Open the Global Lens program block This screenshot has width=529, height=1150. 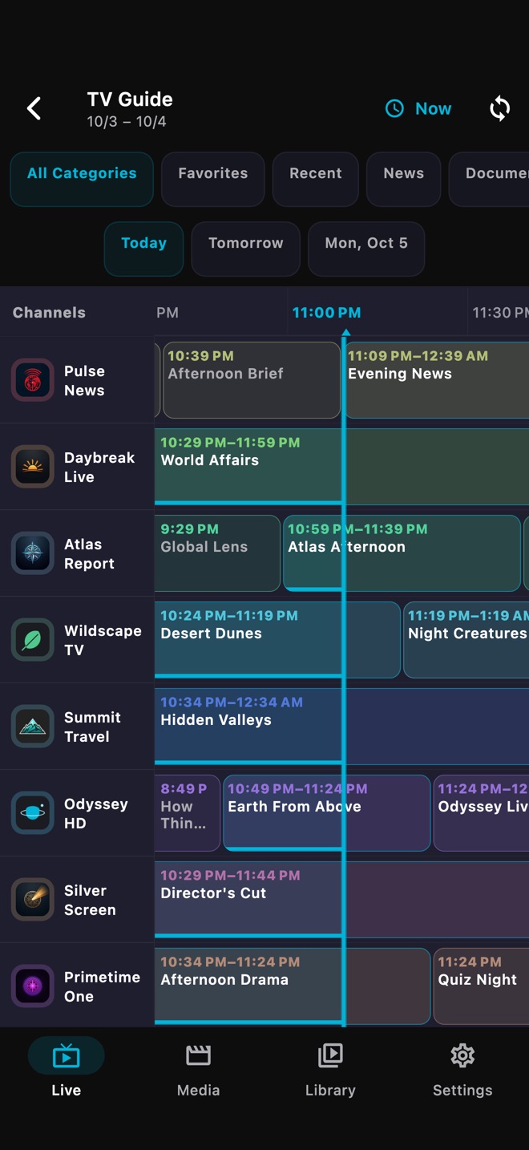tap(217, 553)
